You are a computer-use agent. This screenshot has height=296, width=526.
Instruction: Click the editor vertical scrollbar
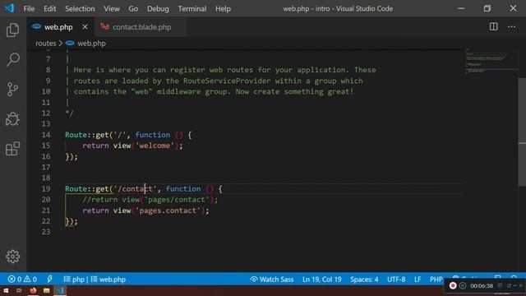click(522, 132)
